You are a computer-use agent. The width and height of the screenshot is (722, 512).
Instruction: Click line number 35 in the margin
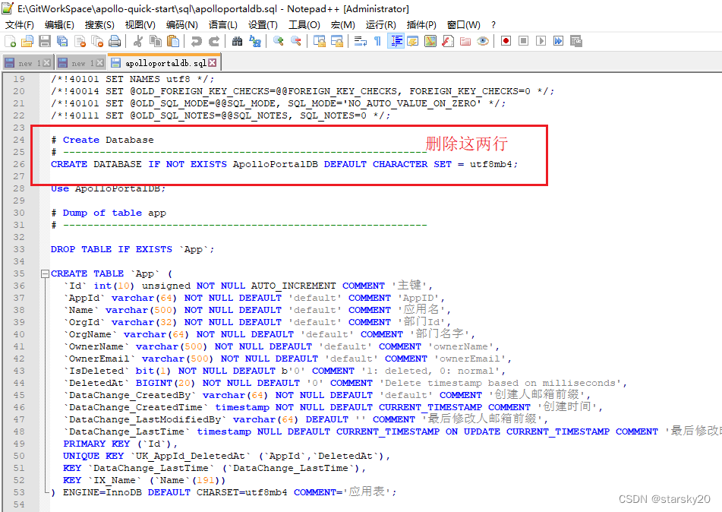[x=19, y=273]
